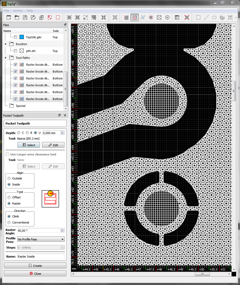The image size is (240, 285).
Task: Click the gear with play arrow icon
Action: click(x=167, y=17)
